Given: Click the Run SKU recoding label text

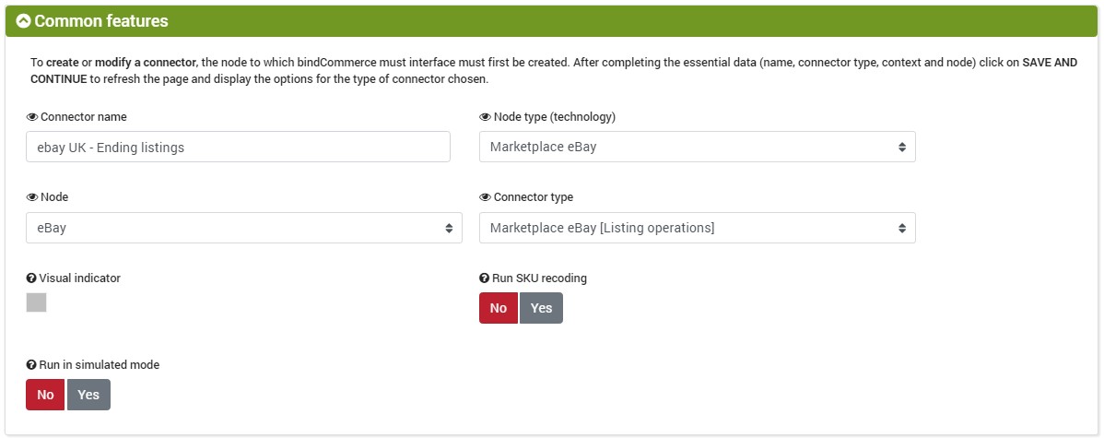Looking at the screenshot, I should coord(540,278).
